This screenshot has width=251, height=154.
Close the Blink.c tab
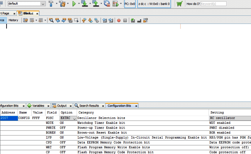pos(37,14)
